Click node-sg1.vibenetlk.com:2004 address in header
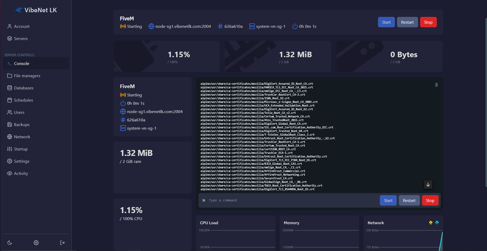Screen dimensions: 487x251 [183, 26]
